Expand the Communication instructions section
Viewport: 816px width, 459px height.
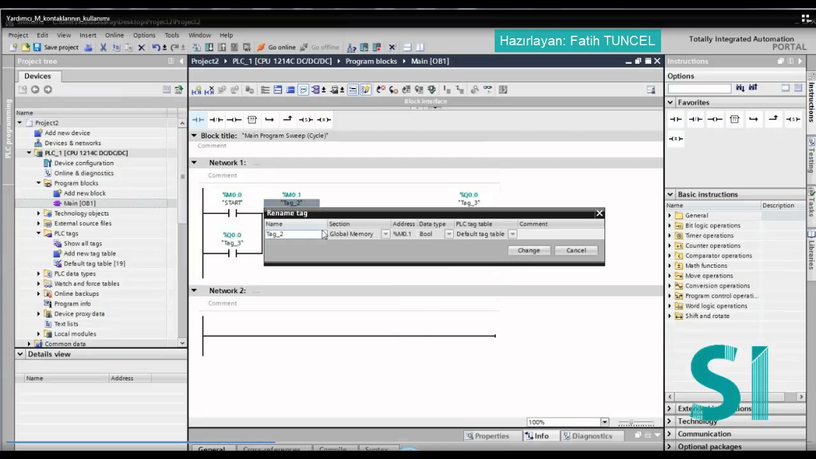click(670, 433)
